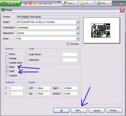Open the Alignment dropdown showing Center
Image resolution: width=126 pixels, height=116 pixels.
point(78,33)
